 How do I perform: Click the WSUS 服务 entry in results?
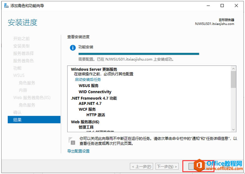(89, 86)
